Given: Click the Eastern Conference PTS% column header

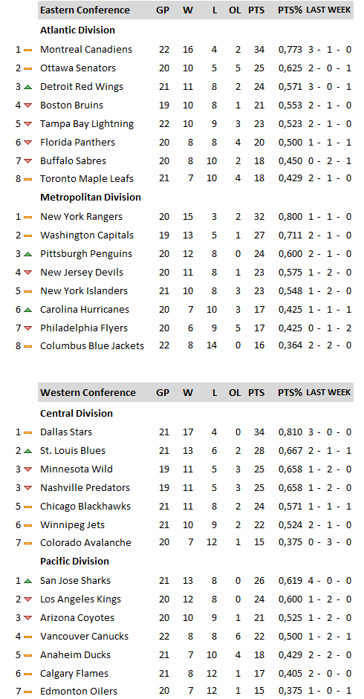Looking at the screenshot, I should [290, 10].
